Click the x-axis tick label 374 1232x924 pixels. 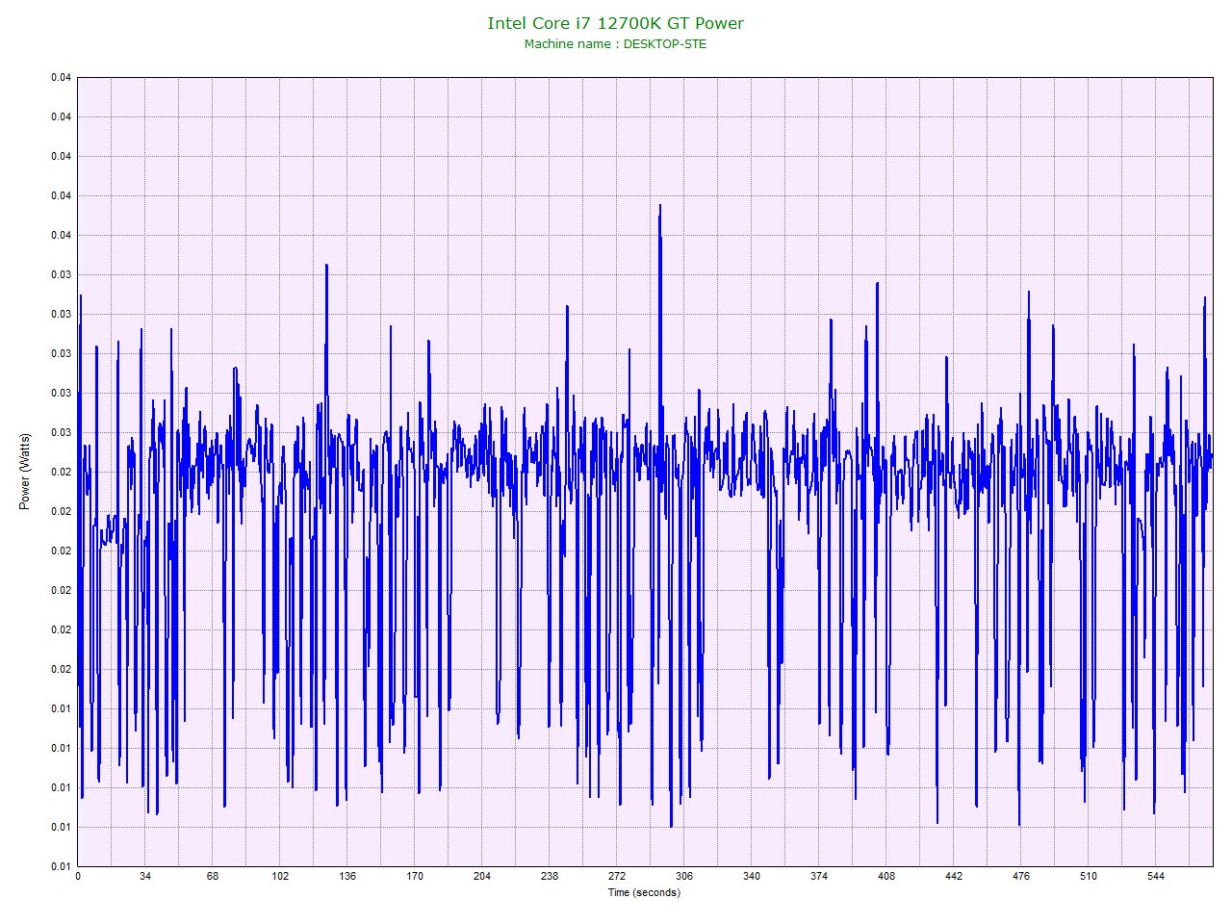[819, 877]
